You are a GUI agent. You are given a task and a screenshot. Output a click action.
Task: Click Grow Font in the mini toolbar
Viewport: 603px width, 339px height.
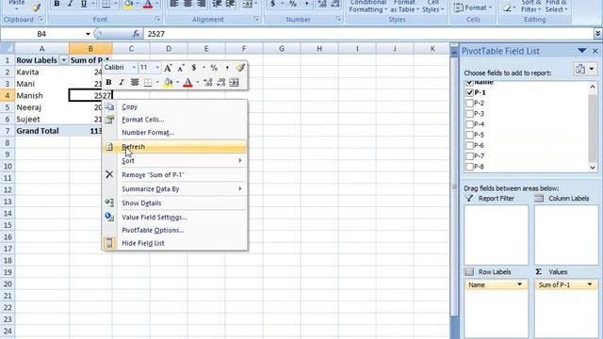[x=168, y=68]
